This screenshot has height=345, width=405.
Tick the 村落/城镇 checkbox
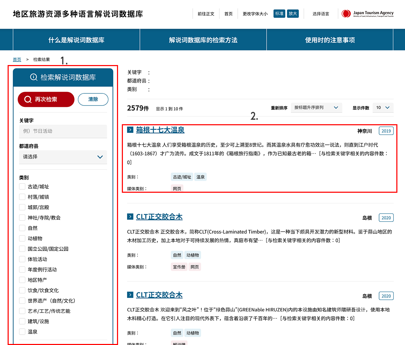click(22, 197)
